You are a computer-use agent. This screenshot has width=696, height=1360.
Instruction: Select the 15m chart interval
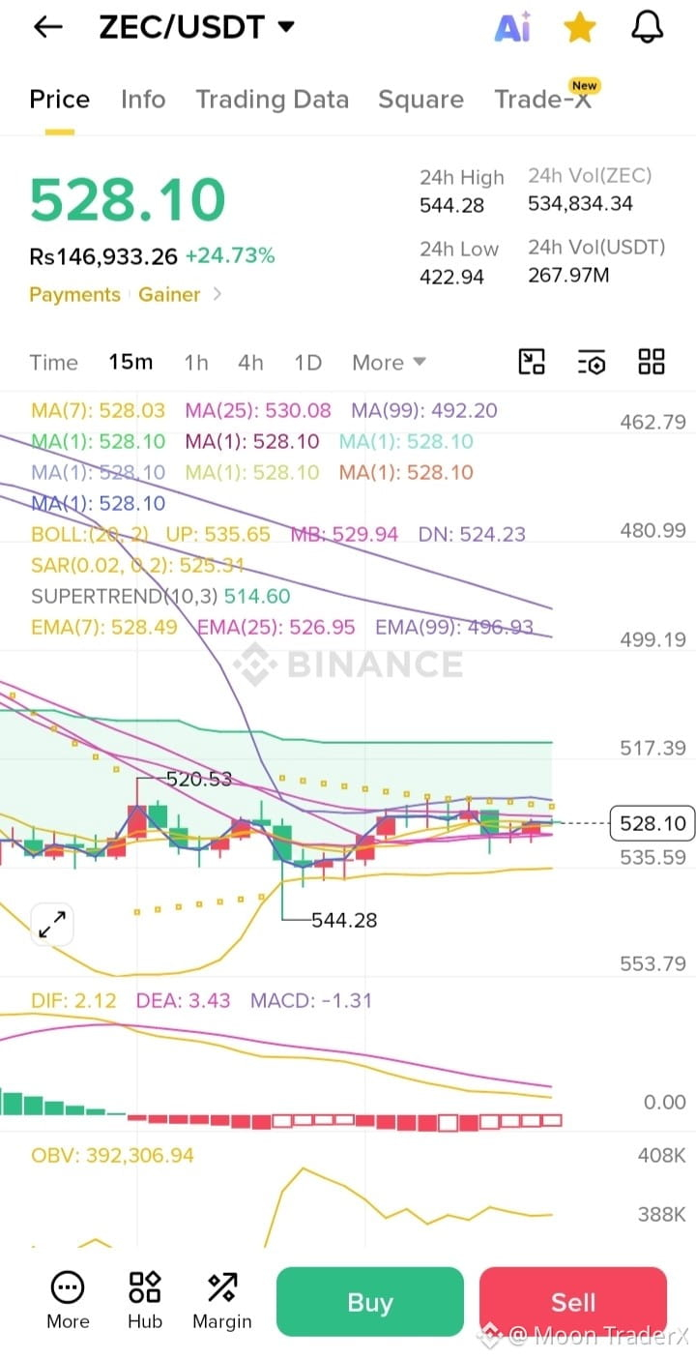pos(130,363)
